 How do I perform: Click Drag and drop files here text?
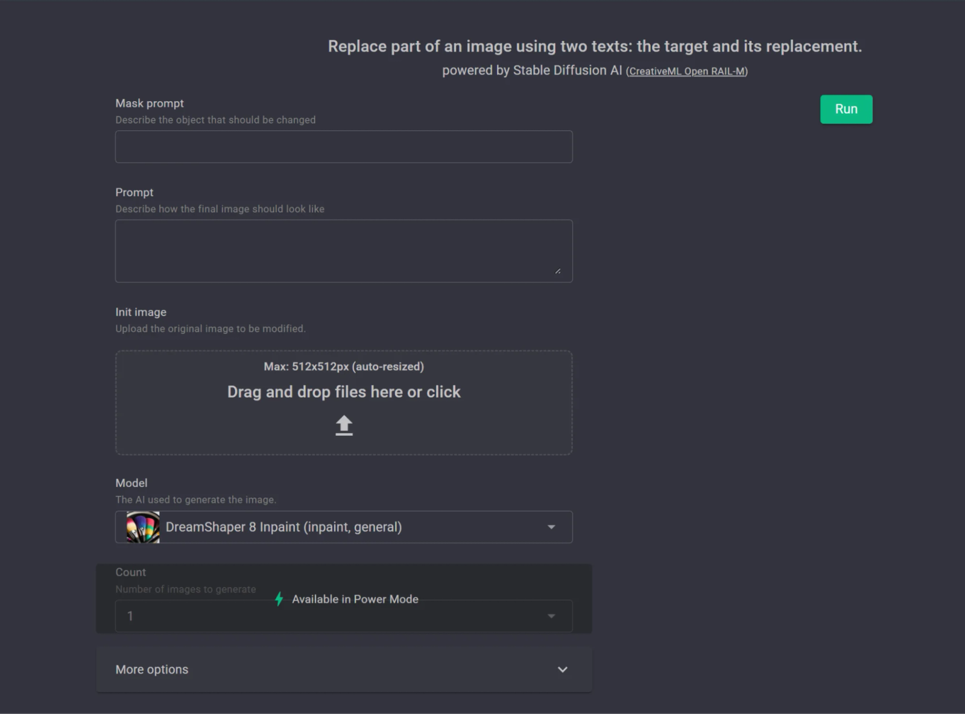(x=344, y=392)
